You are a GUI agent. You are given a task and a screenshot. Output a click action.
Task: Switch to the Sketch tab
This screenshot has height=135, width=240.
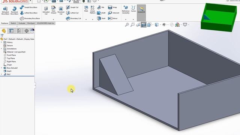coord(13,23)
